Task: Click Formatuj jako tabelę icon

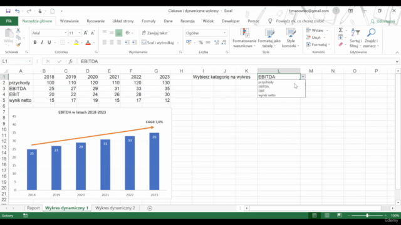Action: [x=269, y=33]
